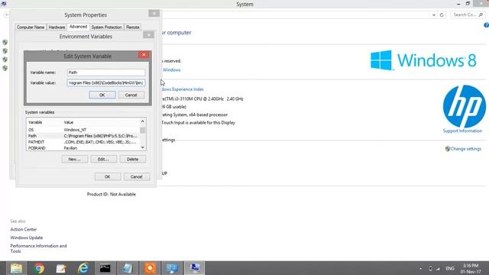The height and width of the screenshot is (275, 489).
Task: Click the system variables list down arrow
Action: click(143, 147)
